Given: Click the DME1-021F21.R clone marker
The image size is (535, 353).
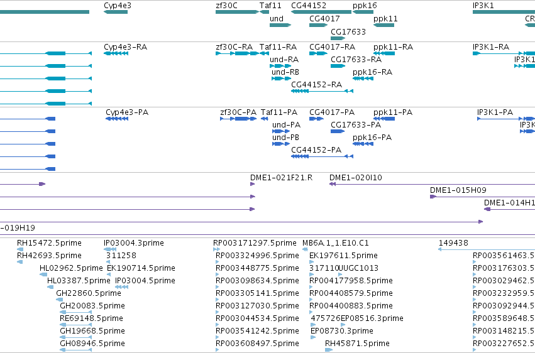Looking at the screenshot, I should click(x=253, y=184).
